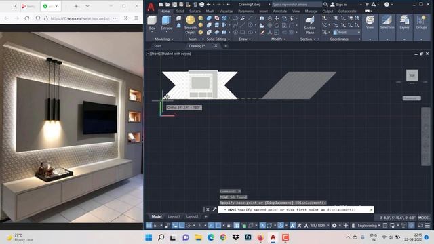Click the Save icon in quick access toolbar
The height and width of the screenshot is (244, 434).
(175, 5)
